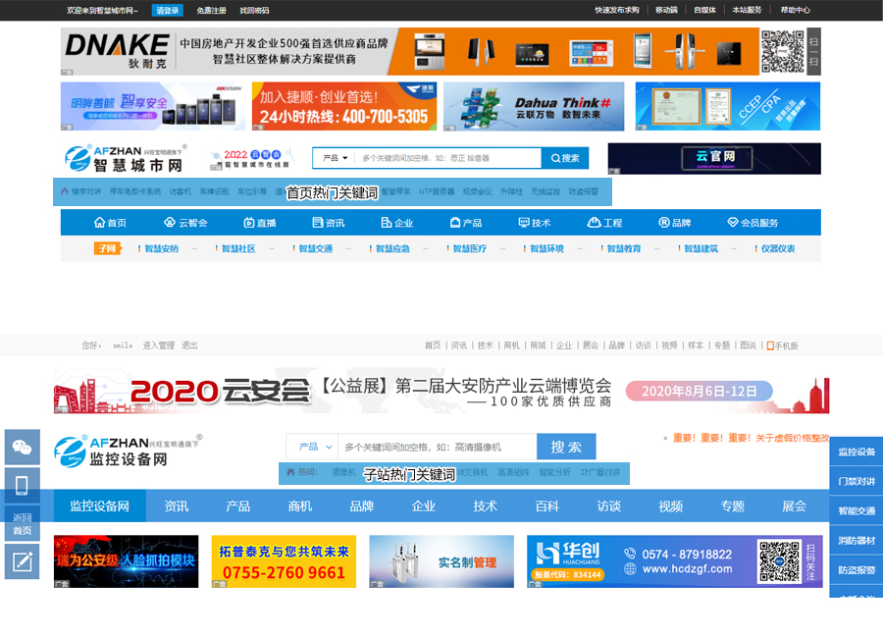Click the 思正 拾音器 search input field

coord(448,158)
